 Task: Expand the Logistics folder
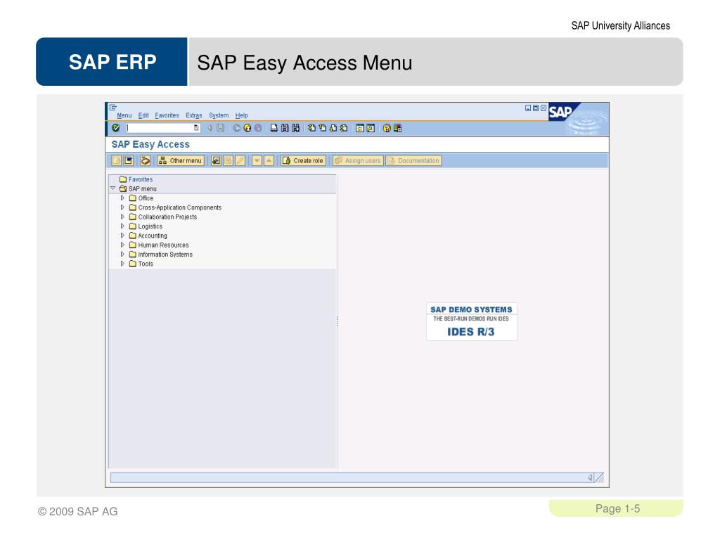[x=122, y=226]
